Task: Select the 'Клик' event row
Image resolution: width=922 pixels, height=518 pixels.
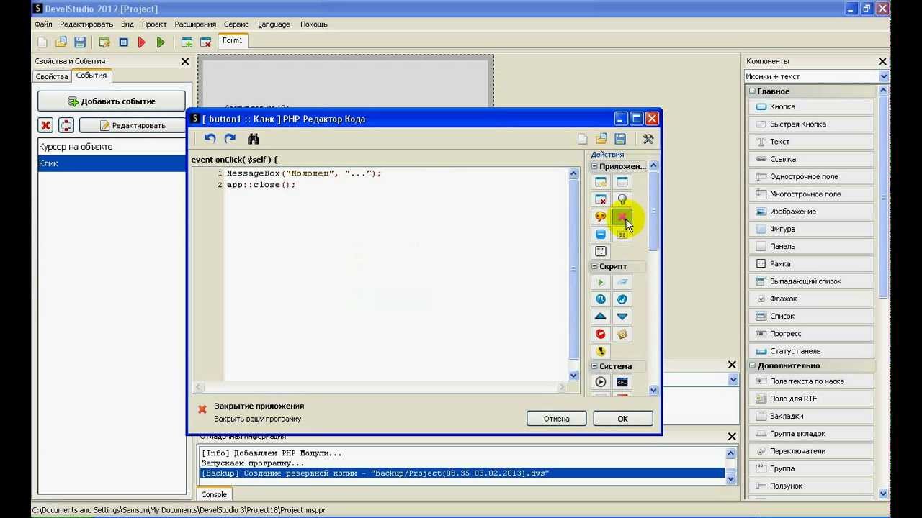Action: tap(112, 163)
